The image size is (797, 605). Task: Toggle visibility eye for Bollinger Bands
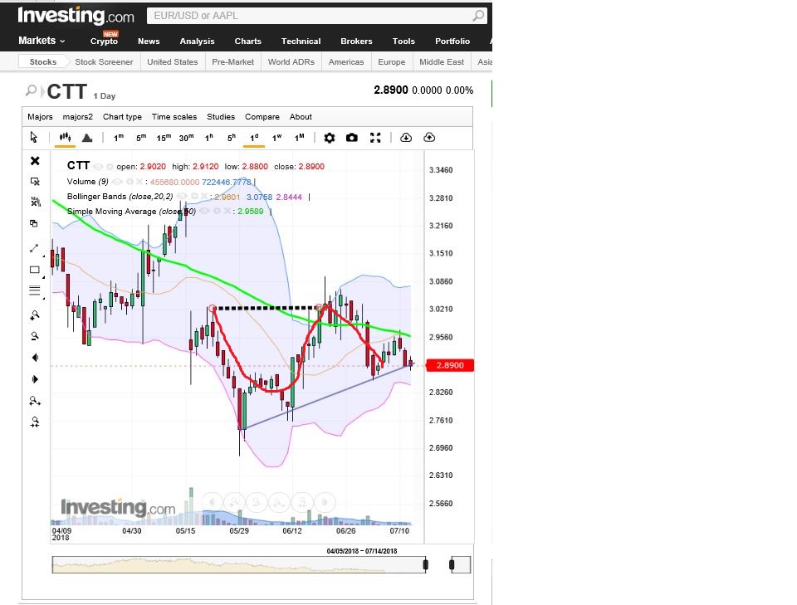[x=182, y=197]
